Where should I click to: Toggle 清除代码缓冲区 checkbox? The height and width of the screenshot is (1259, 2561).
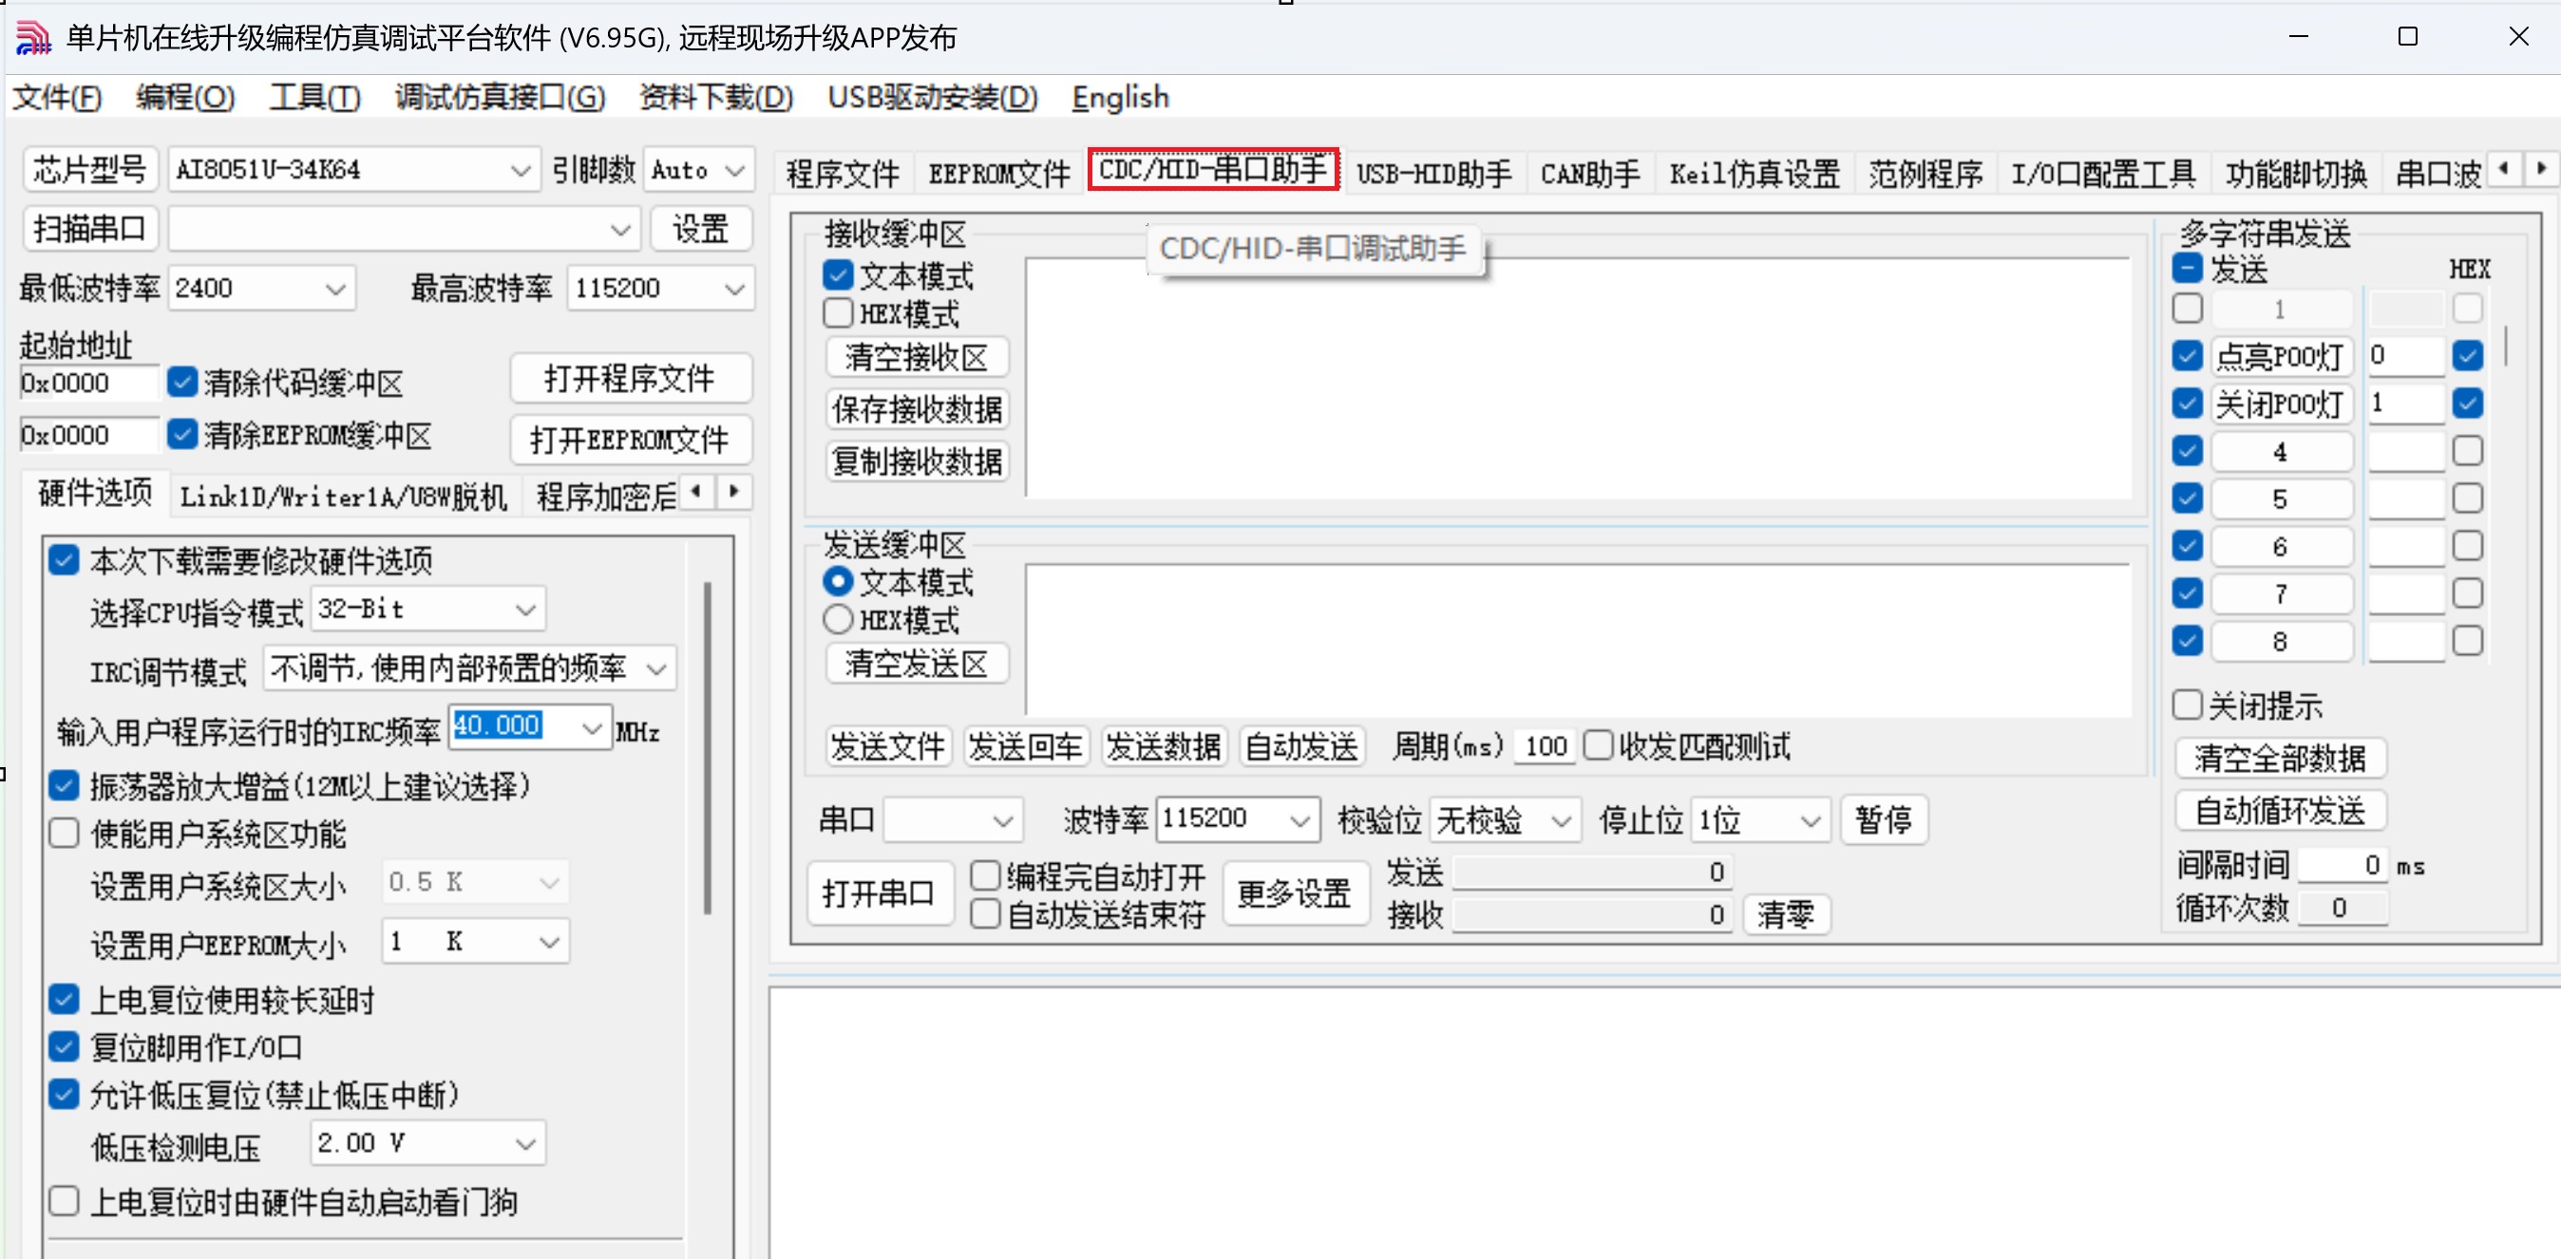tap(182, 383)
